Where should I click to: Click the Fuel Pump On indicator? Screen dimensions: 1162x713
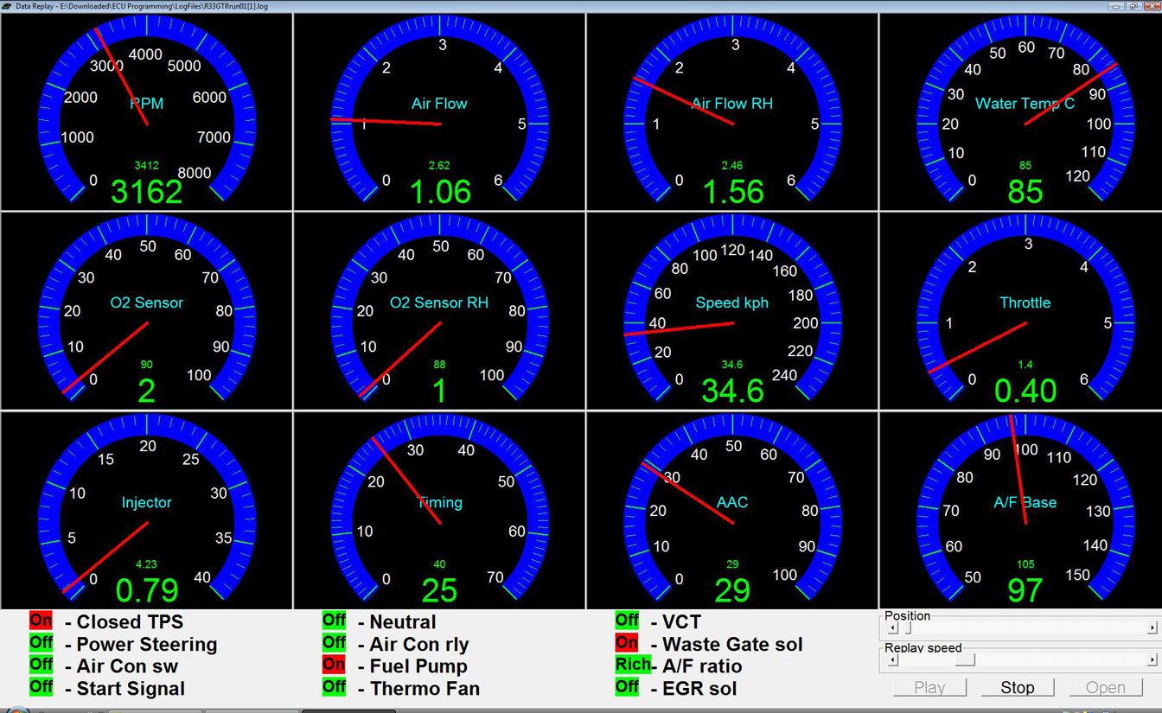click(x=334, y=665)
